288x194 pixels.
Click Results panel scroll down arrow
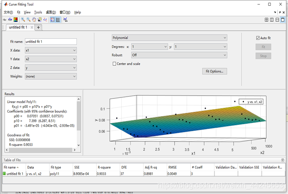(79, 145)
